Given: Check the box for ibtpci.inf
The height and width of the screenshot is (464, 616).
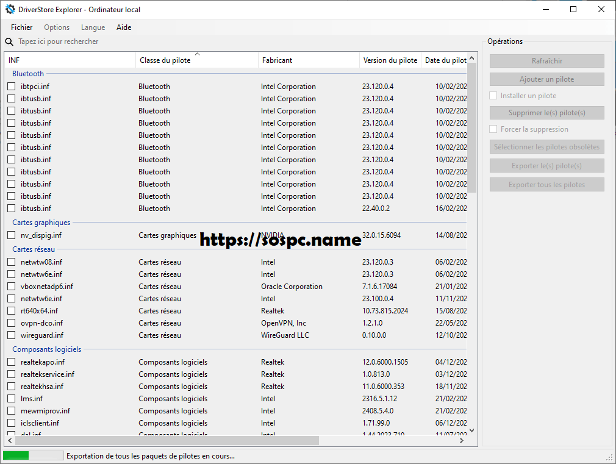Looking at the screenshot, I should tap(12, 87).
